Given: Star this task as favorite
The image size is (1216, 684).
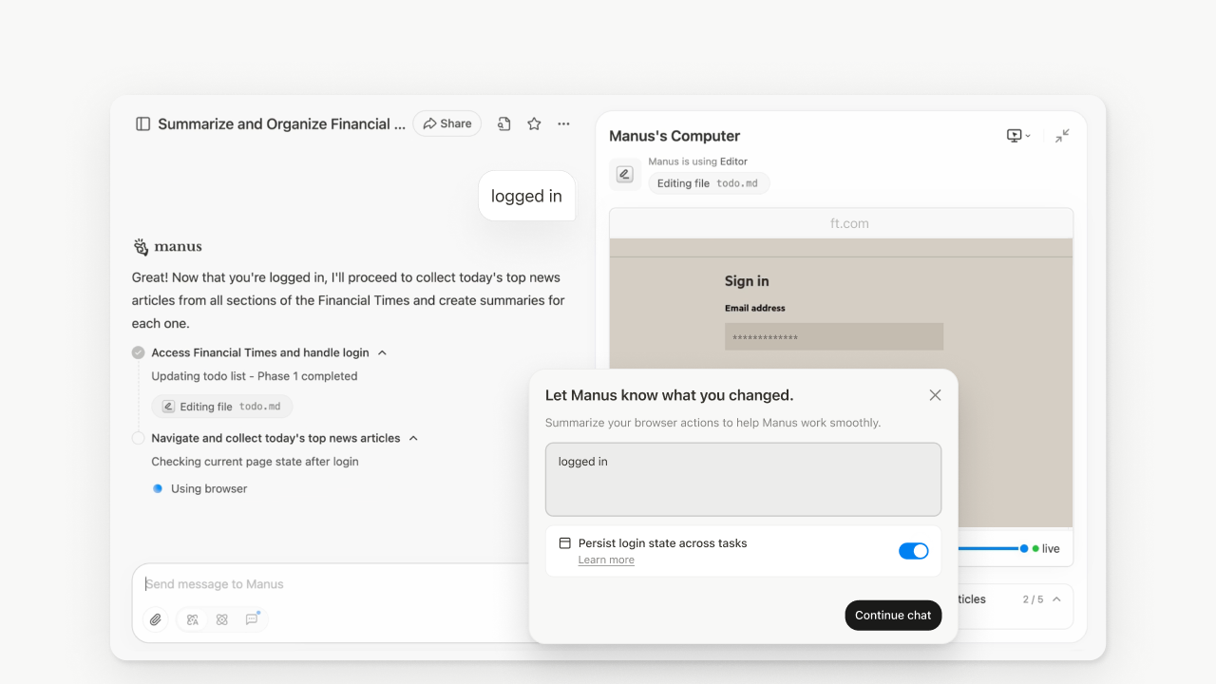Looking at the screenshot, I should coord(534,123).
